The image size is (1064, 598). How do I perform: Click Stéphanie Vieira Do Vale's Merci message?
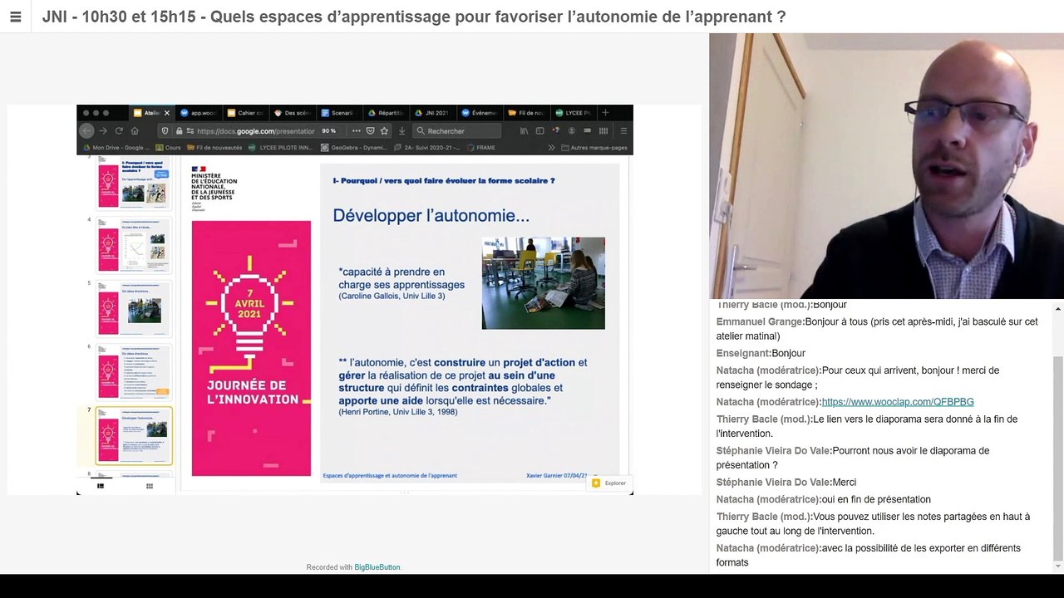[x=786, y=483]
